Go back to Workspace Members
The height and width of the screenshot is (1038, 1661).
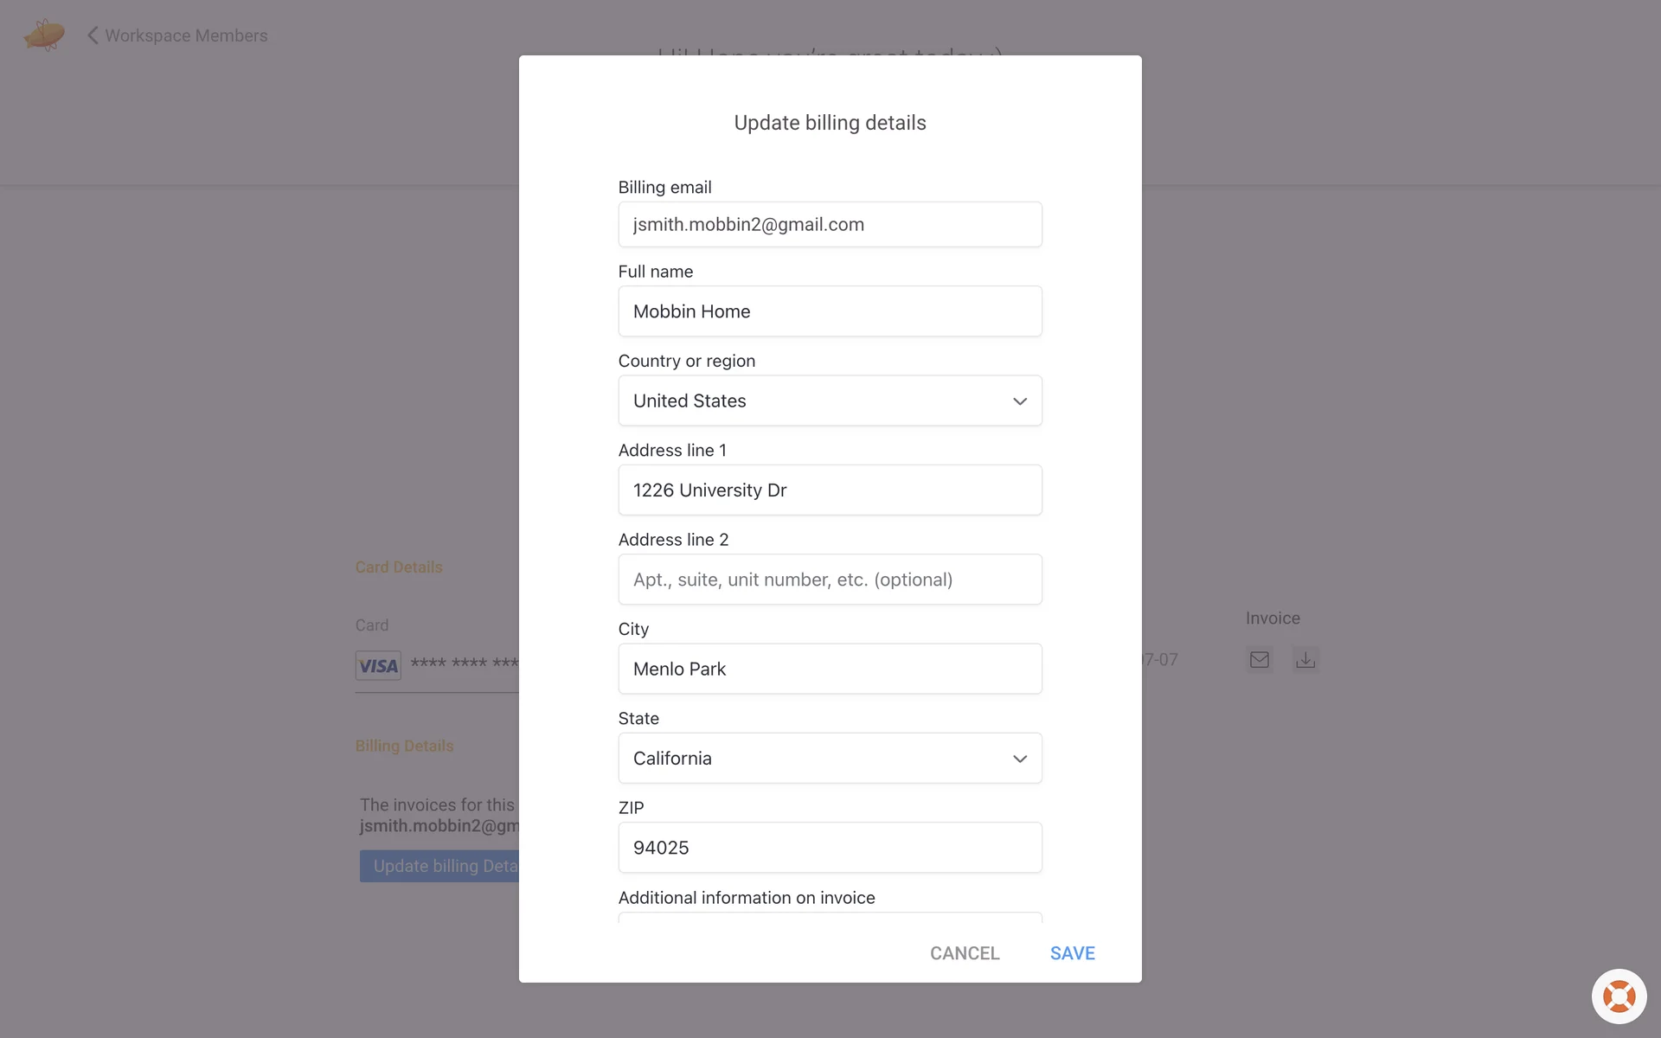pos(186,35)
